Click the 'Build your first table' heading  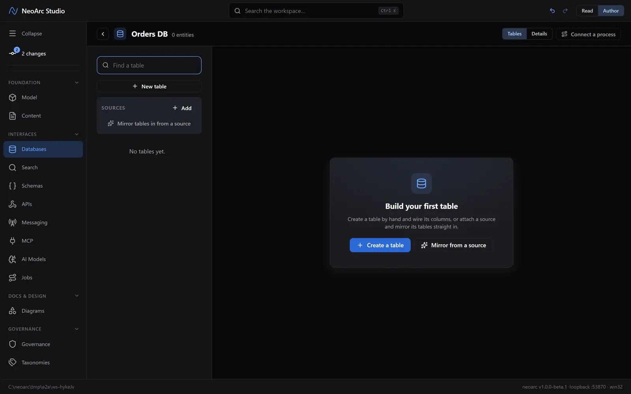click(421, 206)
